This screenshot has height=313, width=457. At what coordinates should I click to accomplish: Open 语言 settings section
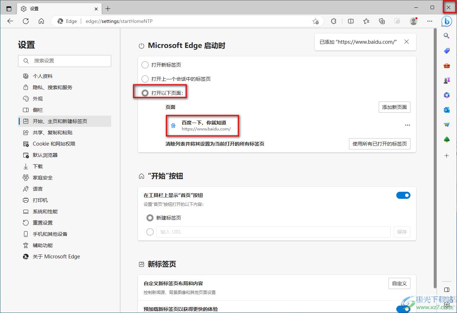coord(65,189)
